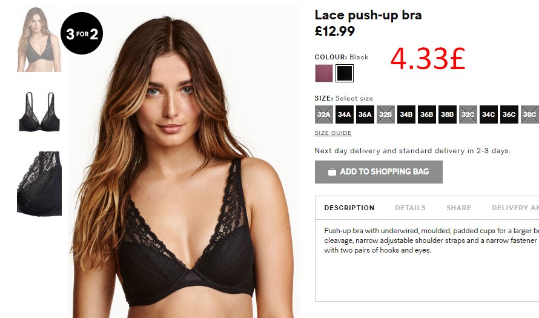Select size 34C
This screenshot has height=318, width=539.
tap(489, 114)
